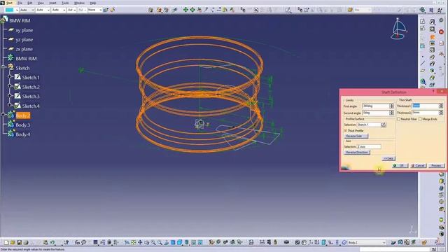Click the green move arrows icon
Screen dimensions: 448x252
click(185, 10)
